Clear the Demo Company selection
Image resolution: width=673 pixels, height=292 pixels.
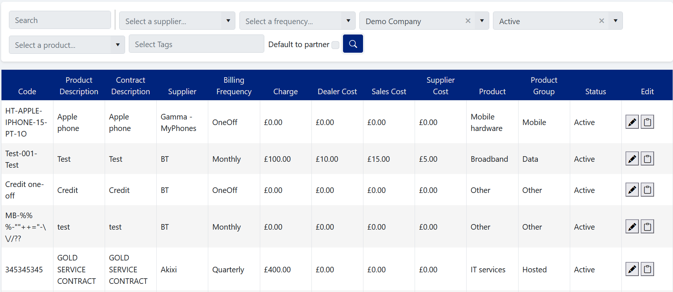[468, 21]
